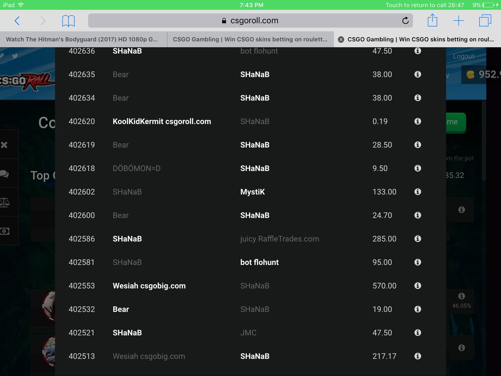Select DÖBÖMON=D in row 402618
The height and width of the screenshot is (376, 501).
[x=137, y=168]
